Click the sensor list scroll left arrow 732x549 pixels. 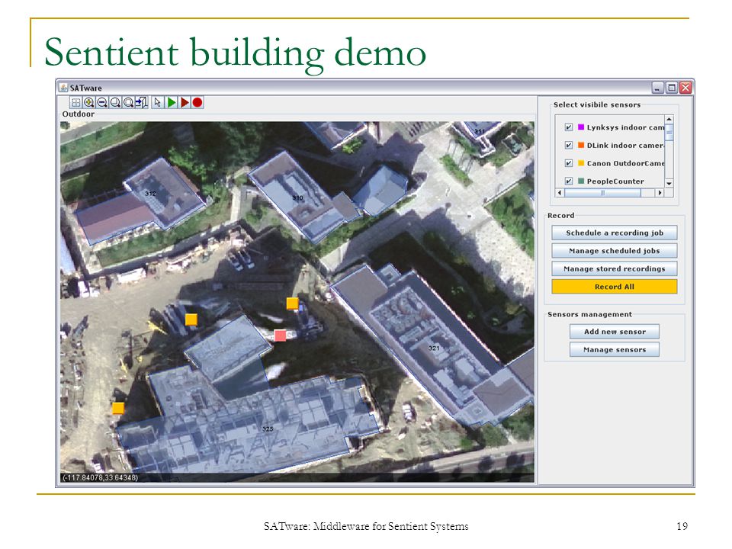pyautogui.click(x=560, y=192)
